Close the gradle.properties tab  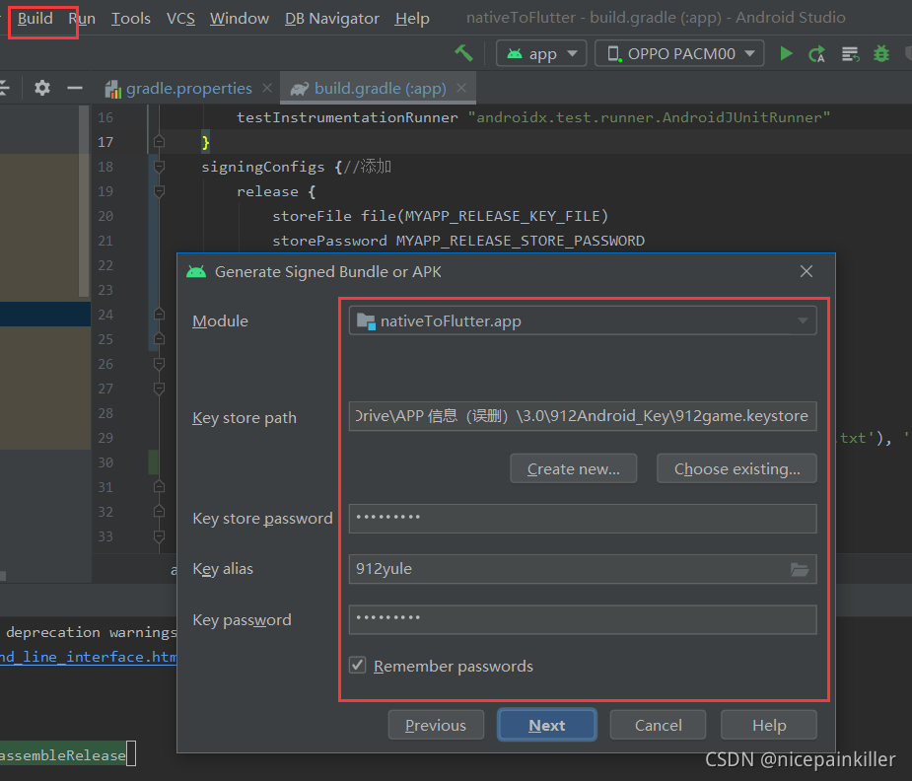267,88
